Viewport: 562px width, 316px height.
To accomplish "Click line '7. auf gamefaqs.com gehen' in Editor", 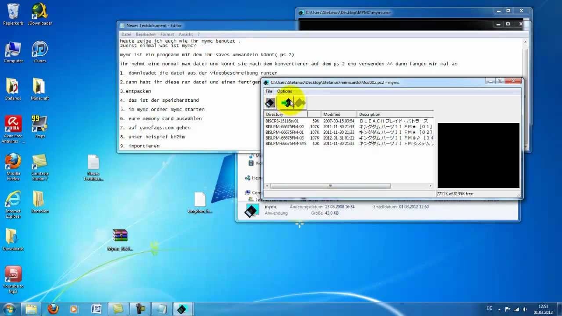I will click(x=155, y=127).
